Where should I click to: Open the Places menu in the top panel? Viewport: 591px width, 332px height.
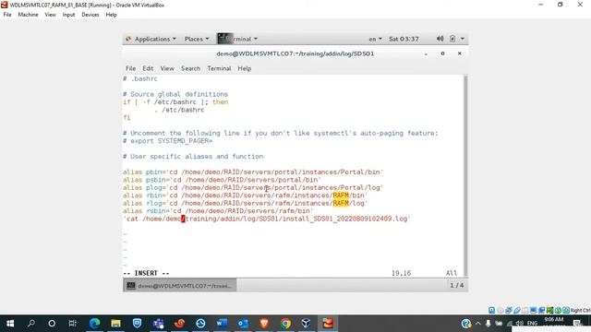coord(197,39)
